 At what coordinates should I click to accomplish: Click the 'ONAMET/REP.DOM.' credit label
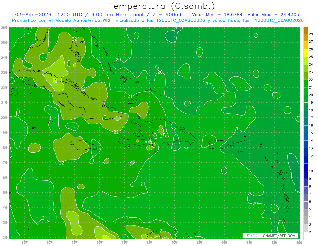coord(280,236)
